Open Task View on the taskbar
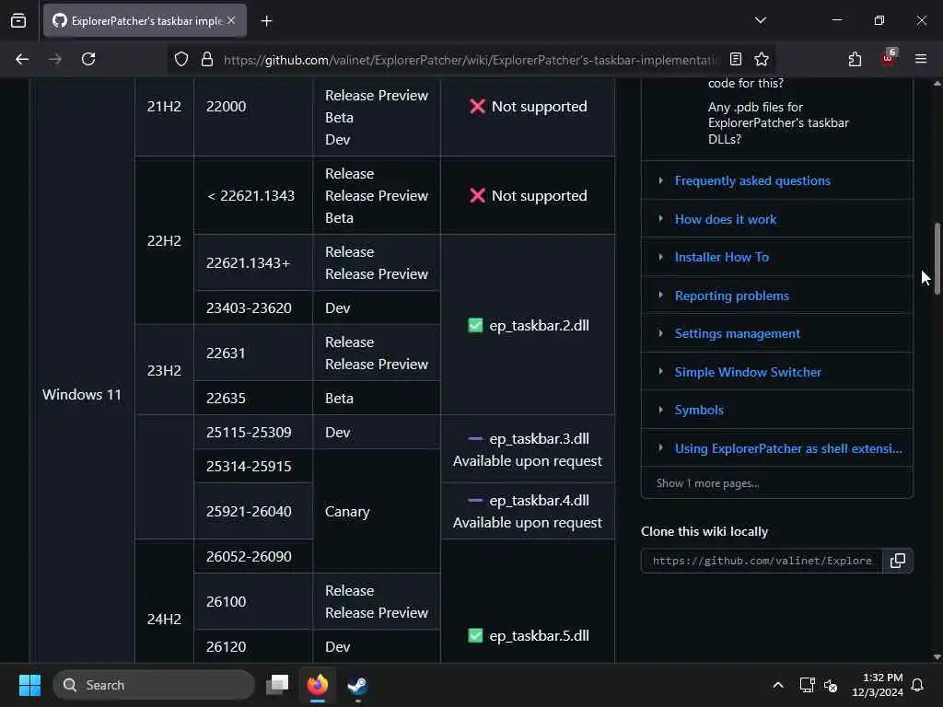 pyautogui.click(x=277, y=685)
